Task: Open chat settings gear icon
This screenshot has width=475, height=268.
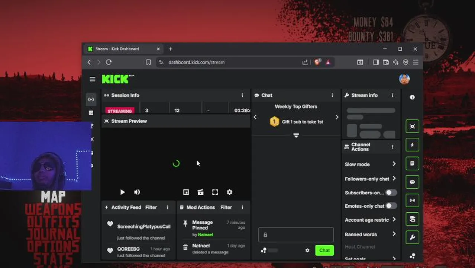Action: (x=307, y=251)
